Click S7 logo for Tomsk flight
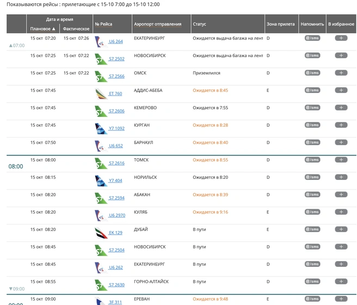This screenshot has height=305, width=357. (101, 164)
